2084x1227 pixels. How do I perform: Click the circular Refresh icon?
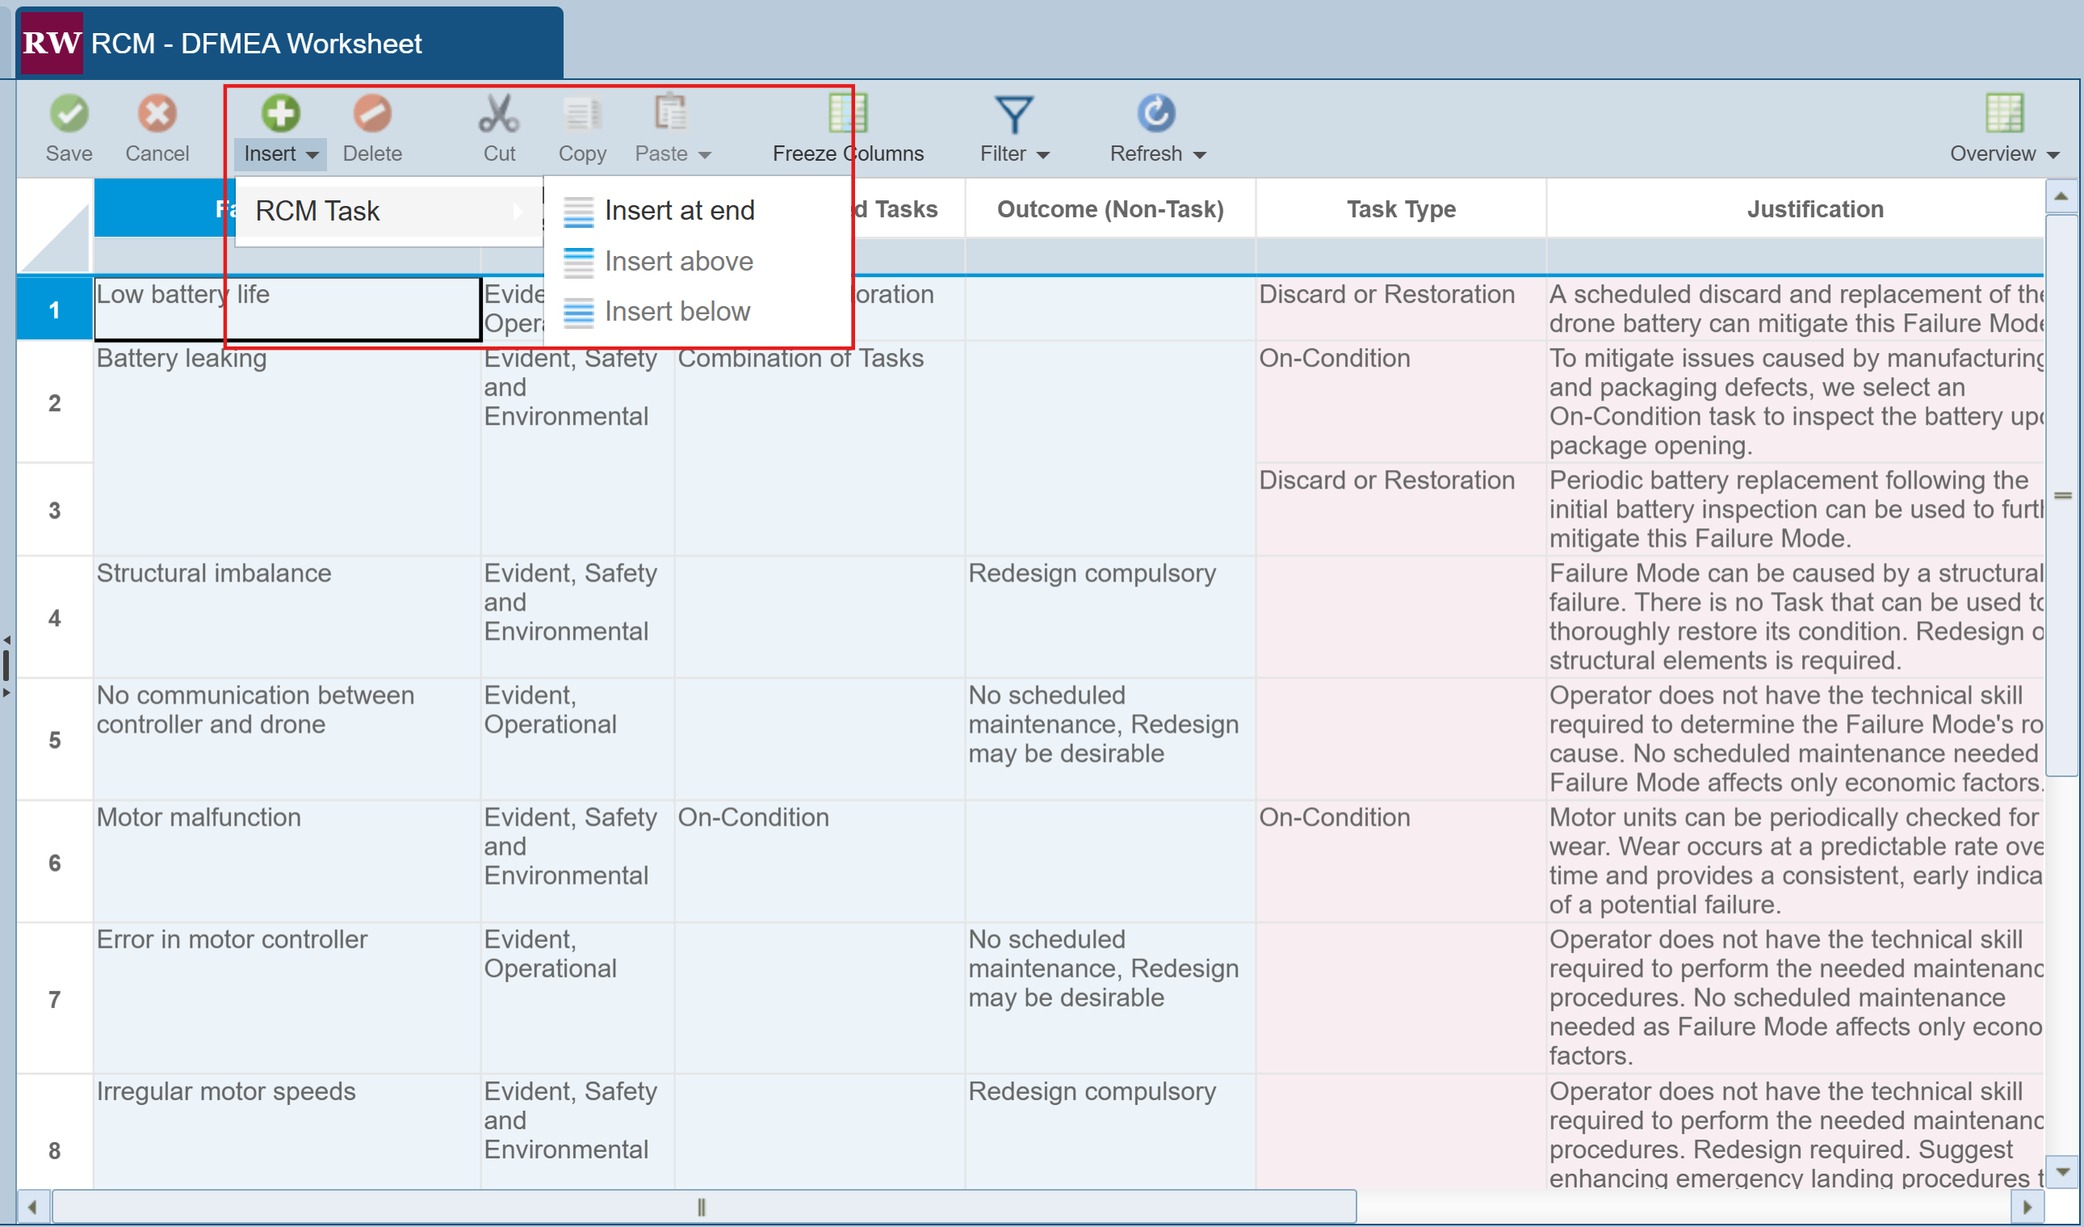pos(1156,113)
